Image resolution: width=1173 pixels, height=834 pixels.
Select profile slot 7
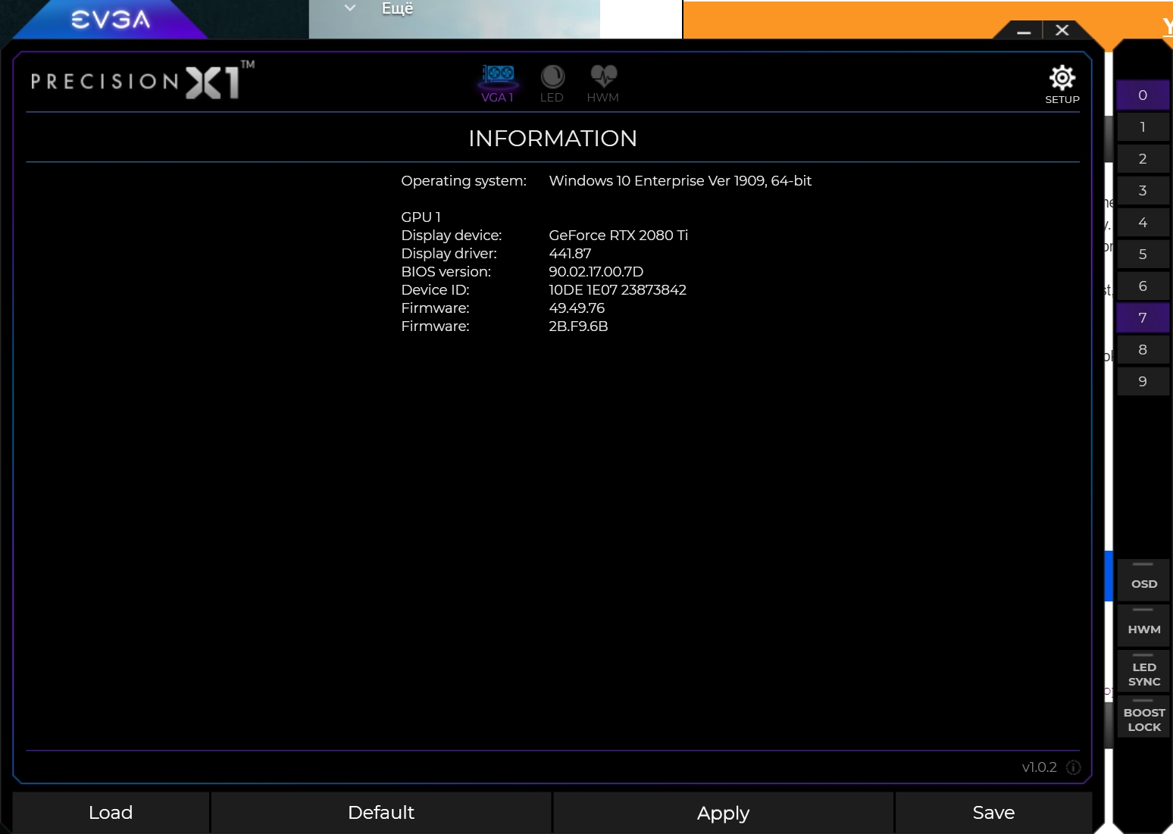[1143, 318]
